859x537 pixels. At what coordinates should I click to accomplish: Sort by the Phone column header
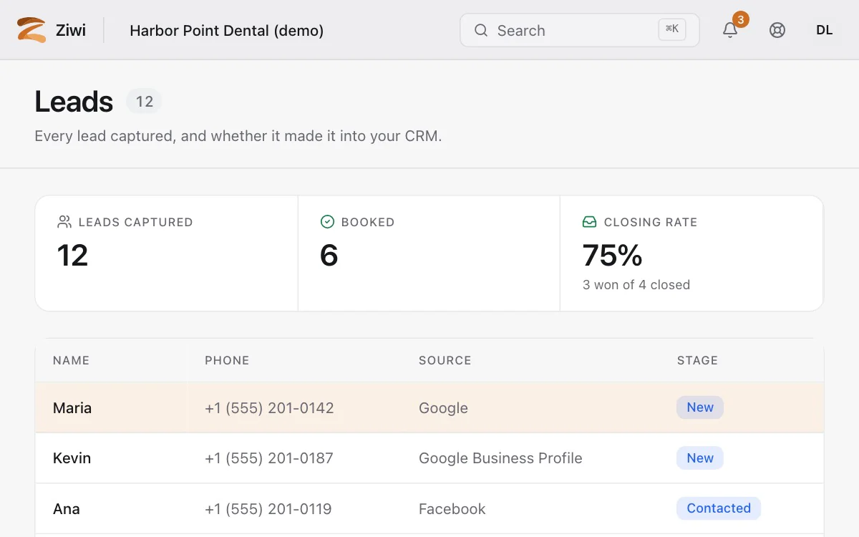[x=227, y=361]
